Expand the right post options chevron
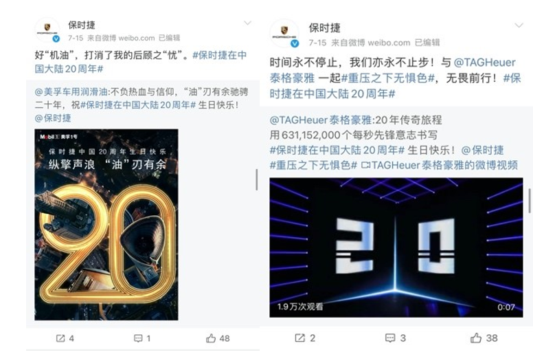 click(519, 25)
